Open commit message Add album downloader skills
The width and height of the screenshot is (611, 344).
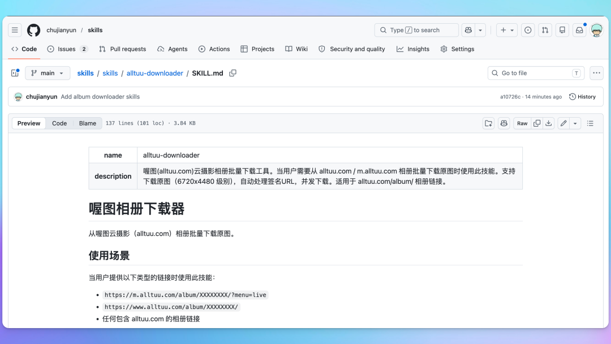click(100, 97)
